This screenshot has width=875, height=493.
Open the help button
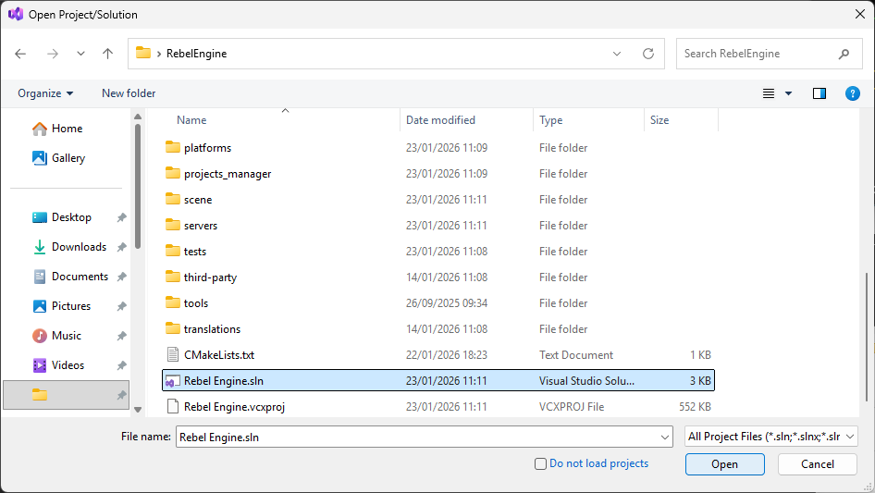(x=853, y=93)
